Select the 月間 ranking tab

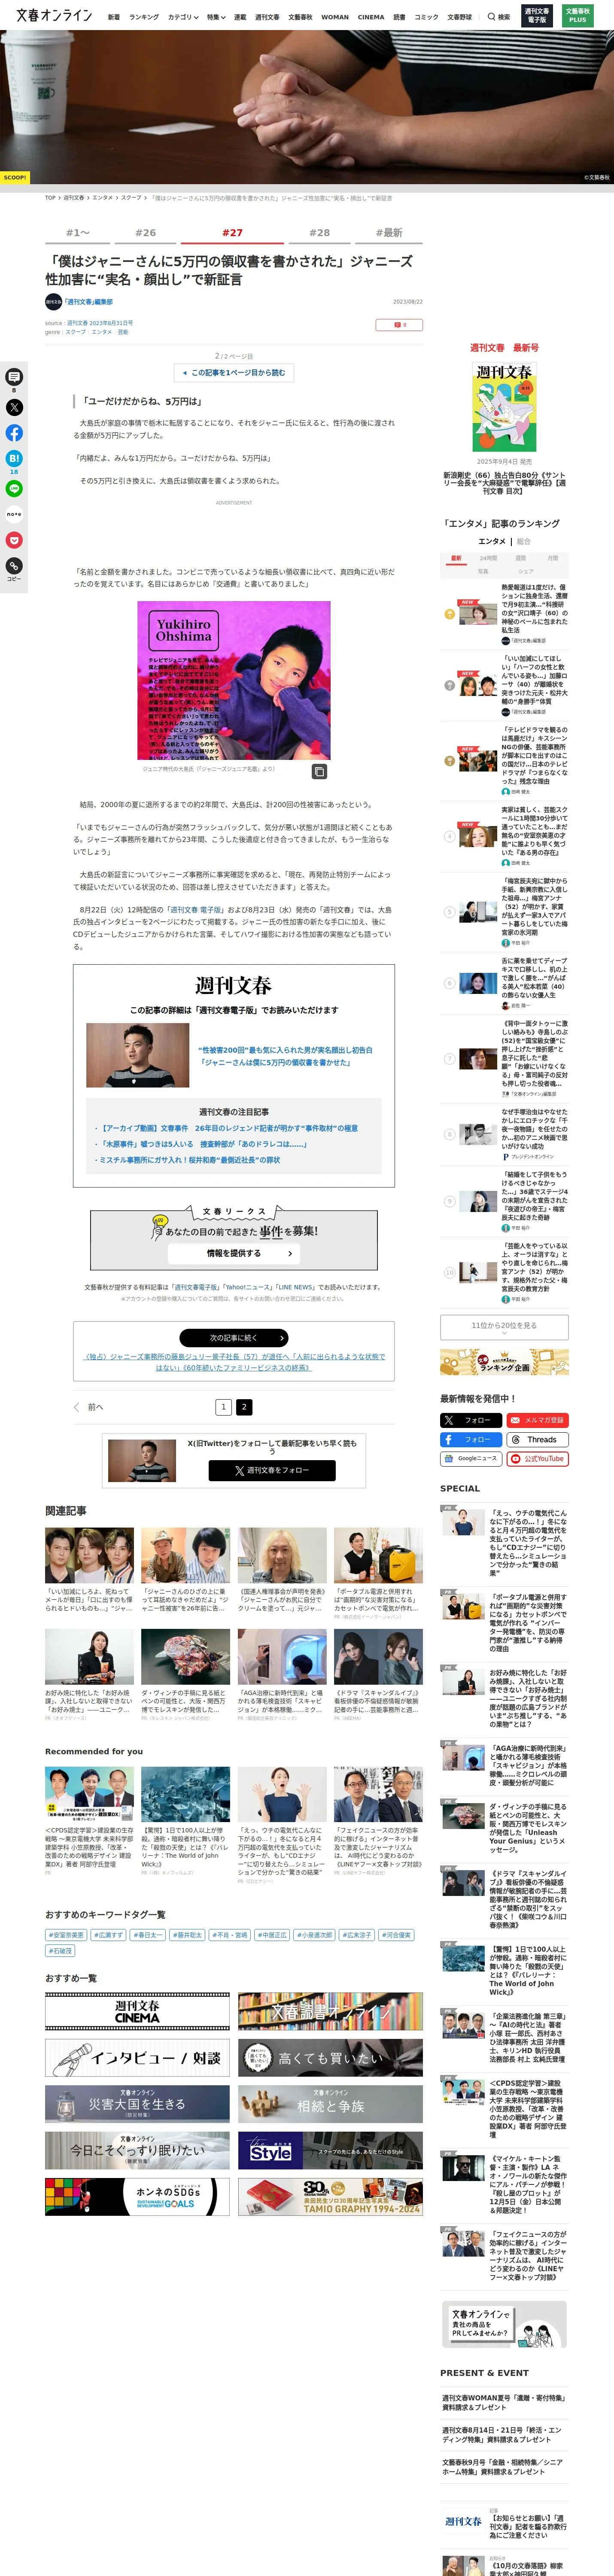[553, 558]
